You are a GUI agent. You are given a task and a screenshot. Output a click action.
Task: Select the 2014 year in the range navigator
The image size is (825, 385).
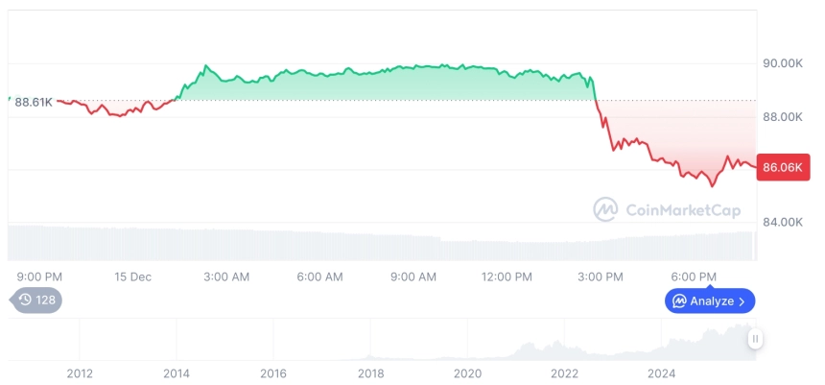(176, 373)
